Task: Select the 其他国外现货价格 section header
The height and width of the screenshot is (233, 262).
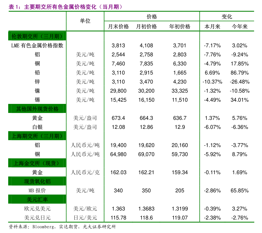Action: [x=37, y=109]
